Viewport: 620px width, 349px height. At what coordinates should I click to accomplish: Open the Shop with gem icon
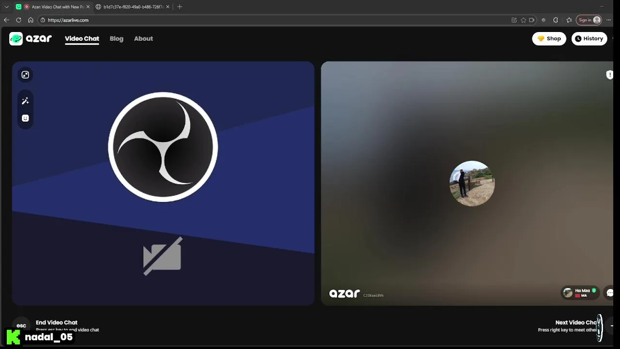point(549,39)
